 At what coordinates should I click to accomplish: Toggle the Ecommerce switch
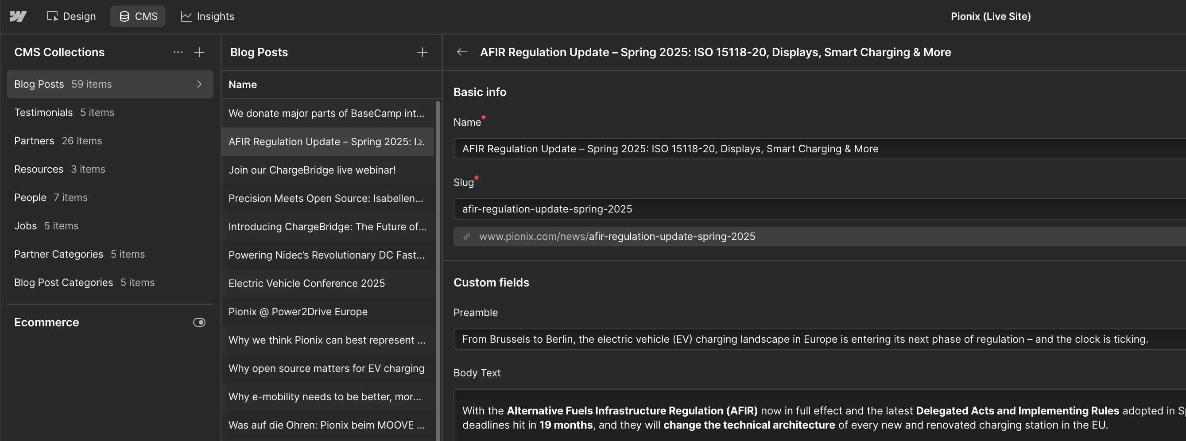coord(199,322)
